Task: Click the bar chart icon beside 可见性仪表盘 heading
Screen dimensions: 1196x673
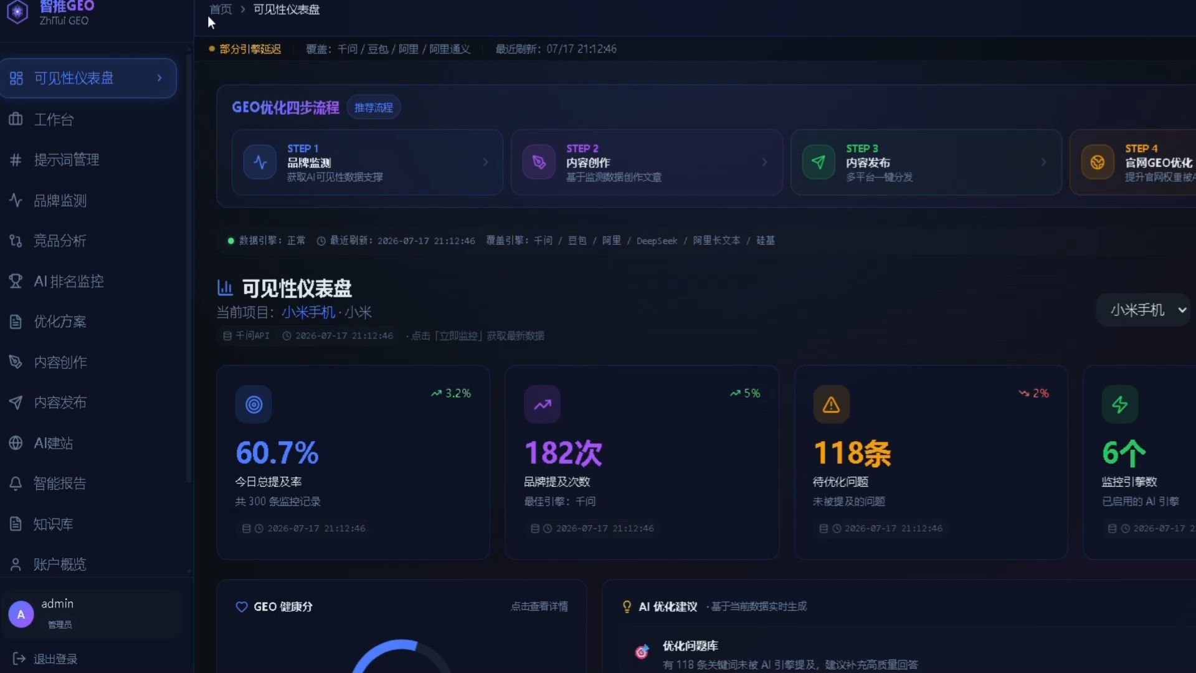Action: click(x=225, y=287)
